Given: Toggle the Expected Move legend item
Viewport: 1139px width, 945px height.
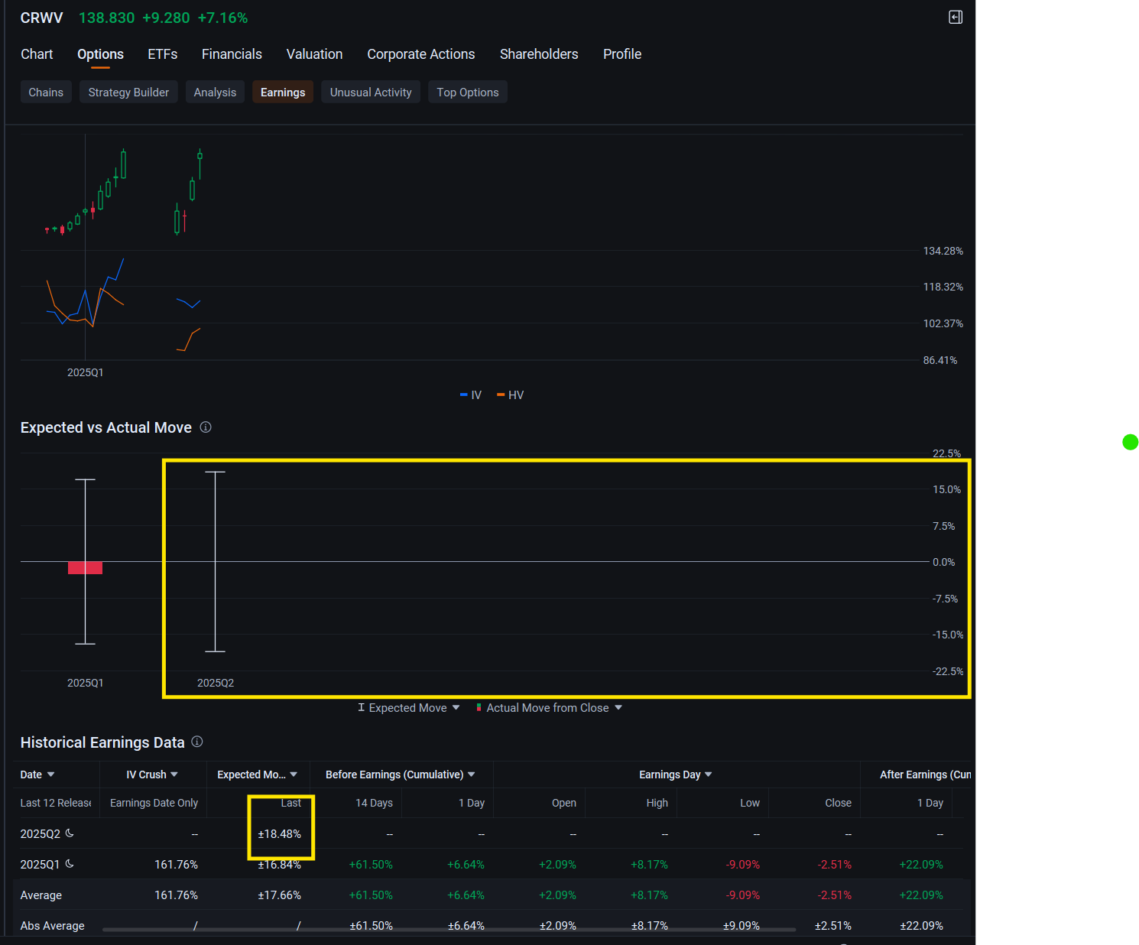Looking at the screenshot, I should [402, 708].
